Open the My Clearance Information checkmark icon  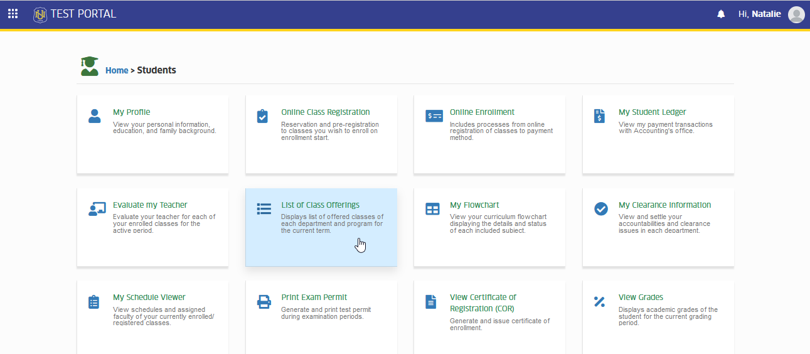pos(601,209)
